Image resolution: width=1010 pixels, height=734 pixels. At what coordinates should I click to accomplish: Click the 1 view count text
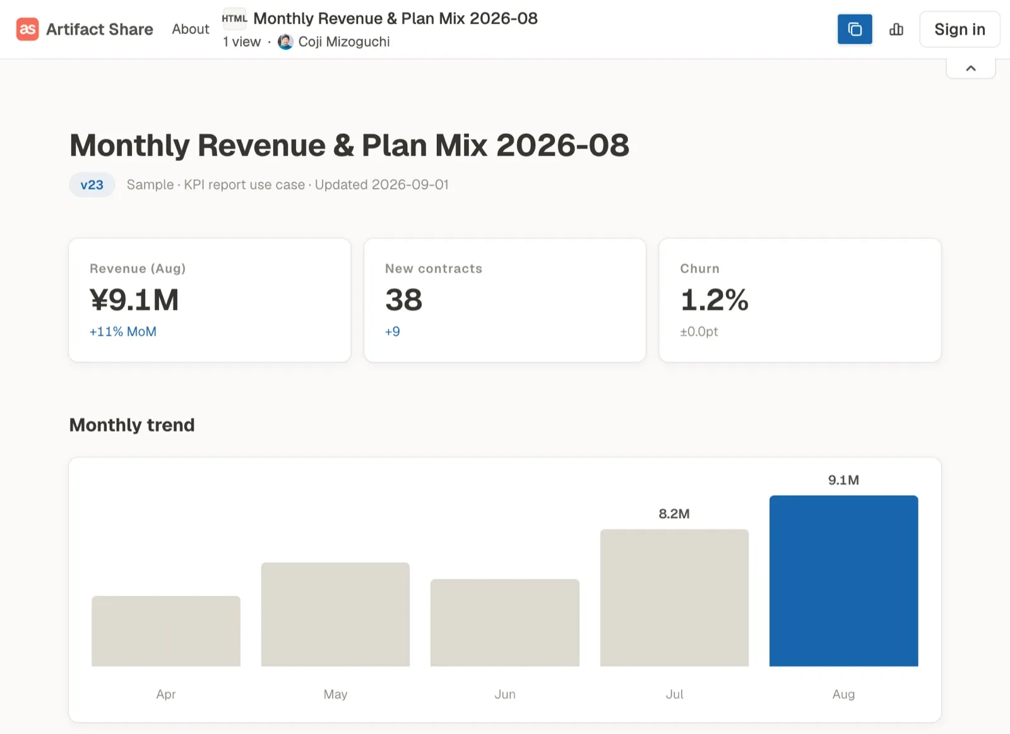pyautogui.click(x=242, y=42)
